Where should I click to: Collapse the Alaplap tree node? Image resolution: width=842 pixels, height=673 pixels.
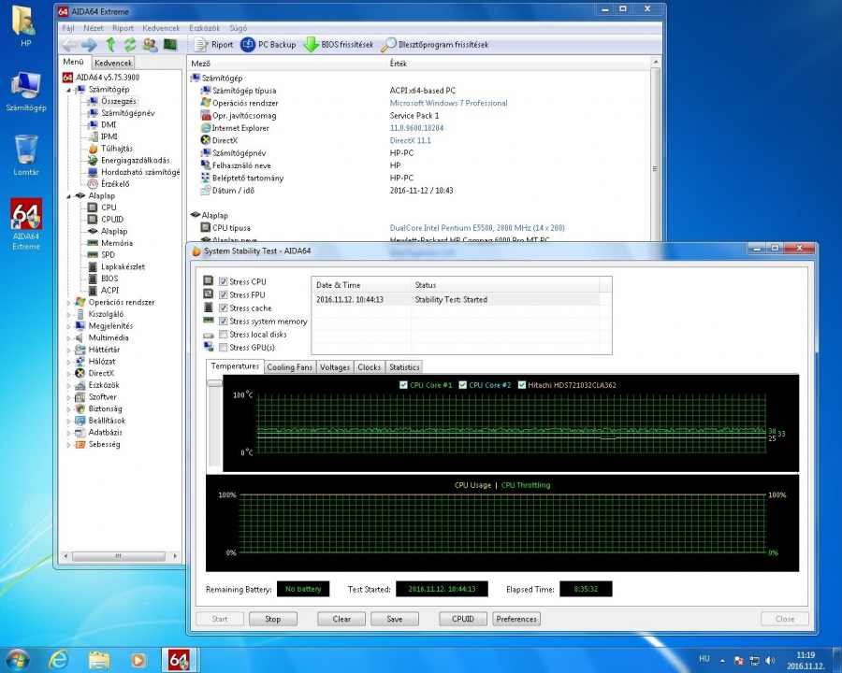pyautogui.click(x=68, y=196)
